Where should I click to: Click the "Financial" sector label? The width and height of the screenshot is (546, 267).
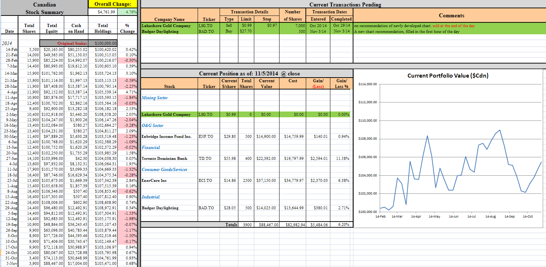coord(151,148)
